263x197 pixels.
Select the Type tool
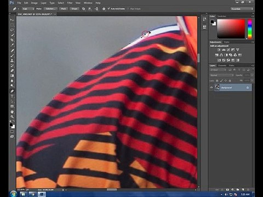coord(12,96)
